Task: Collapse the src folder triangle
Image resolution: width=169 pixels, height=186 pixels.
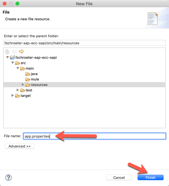Action: [13, 63]
